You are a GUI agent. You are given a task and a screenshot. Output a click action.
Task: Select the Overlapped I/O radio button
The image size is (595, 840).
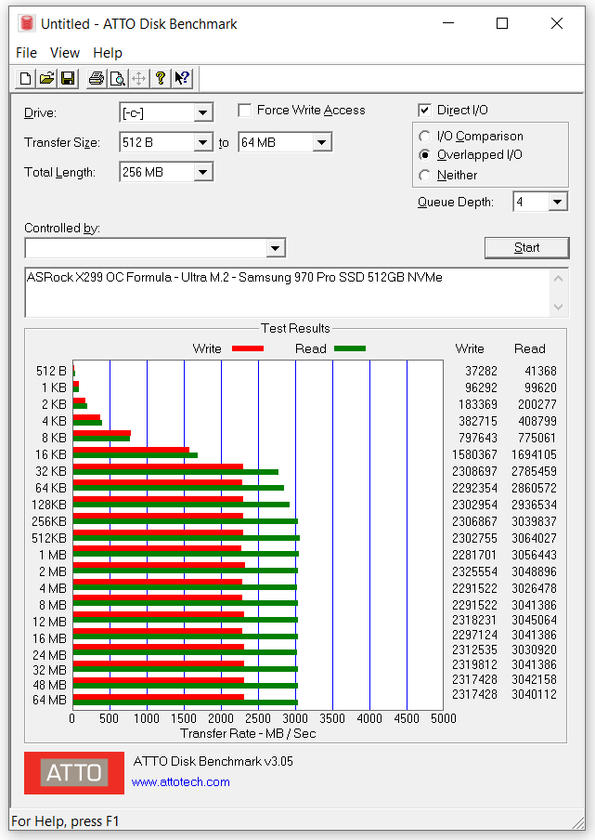tap(425, 155)
